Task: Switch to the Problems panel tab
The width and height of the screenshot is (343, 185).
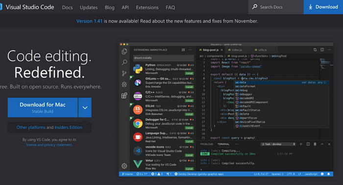Action: [206, 144]
